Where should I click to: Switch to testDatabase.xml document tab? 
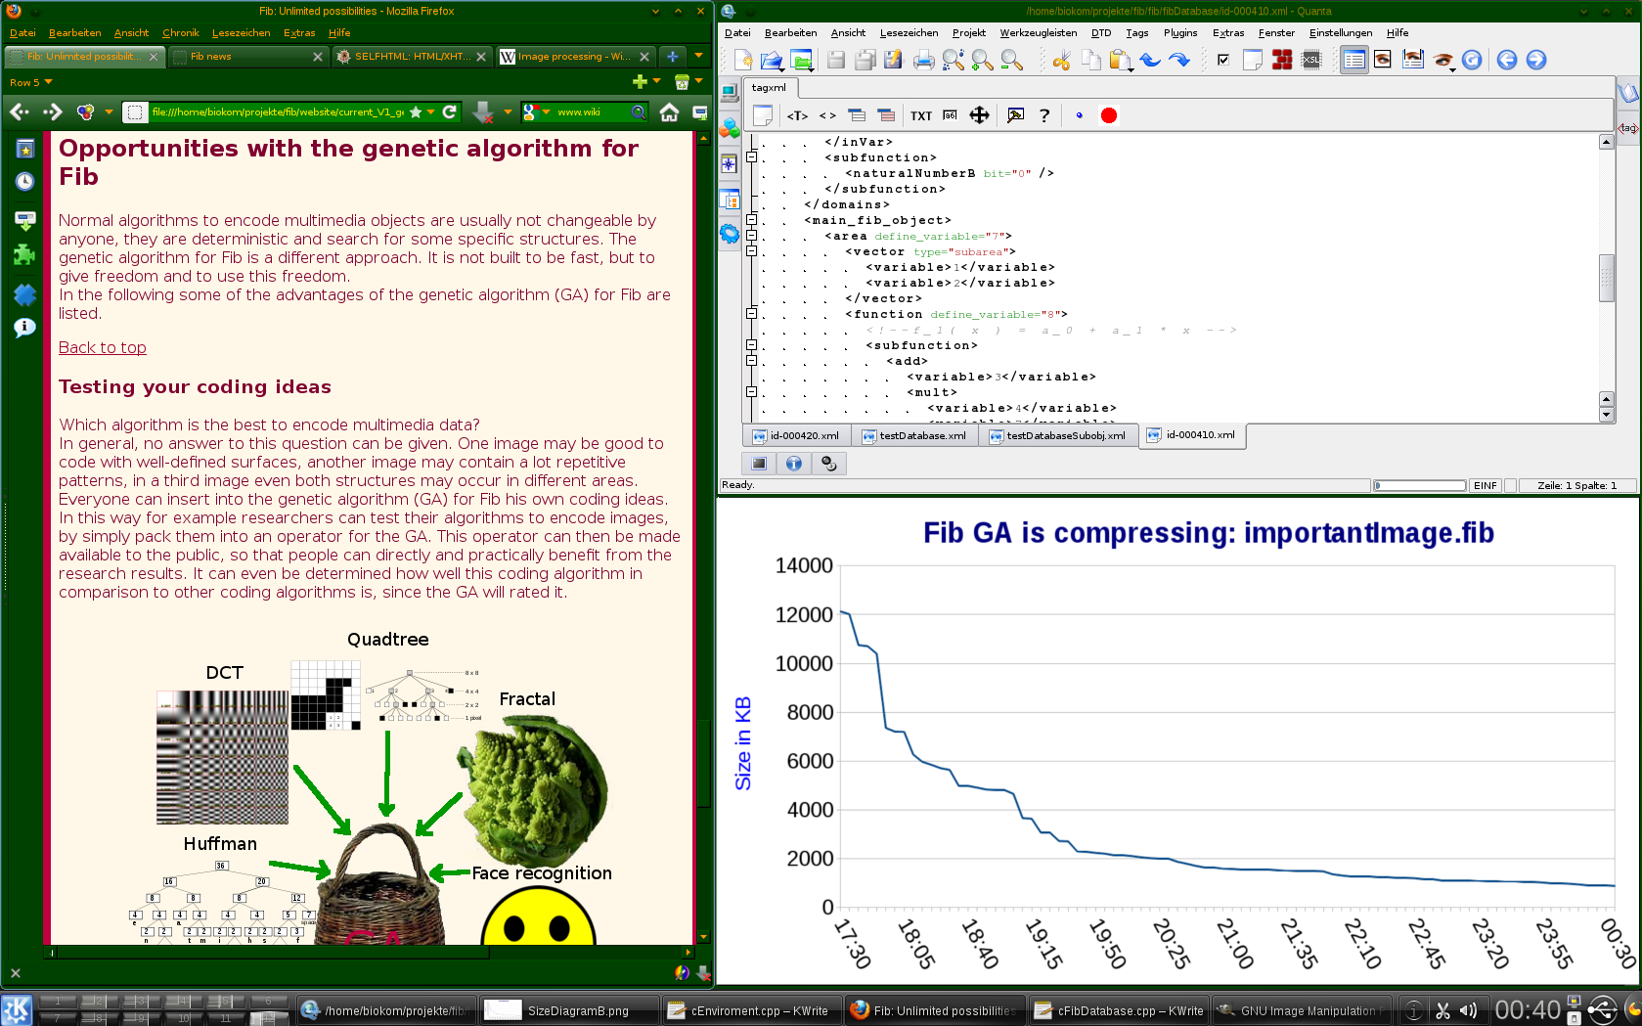point(914,436)
